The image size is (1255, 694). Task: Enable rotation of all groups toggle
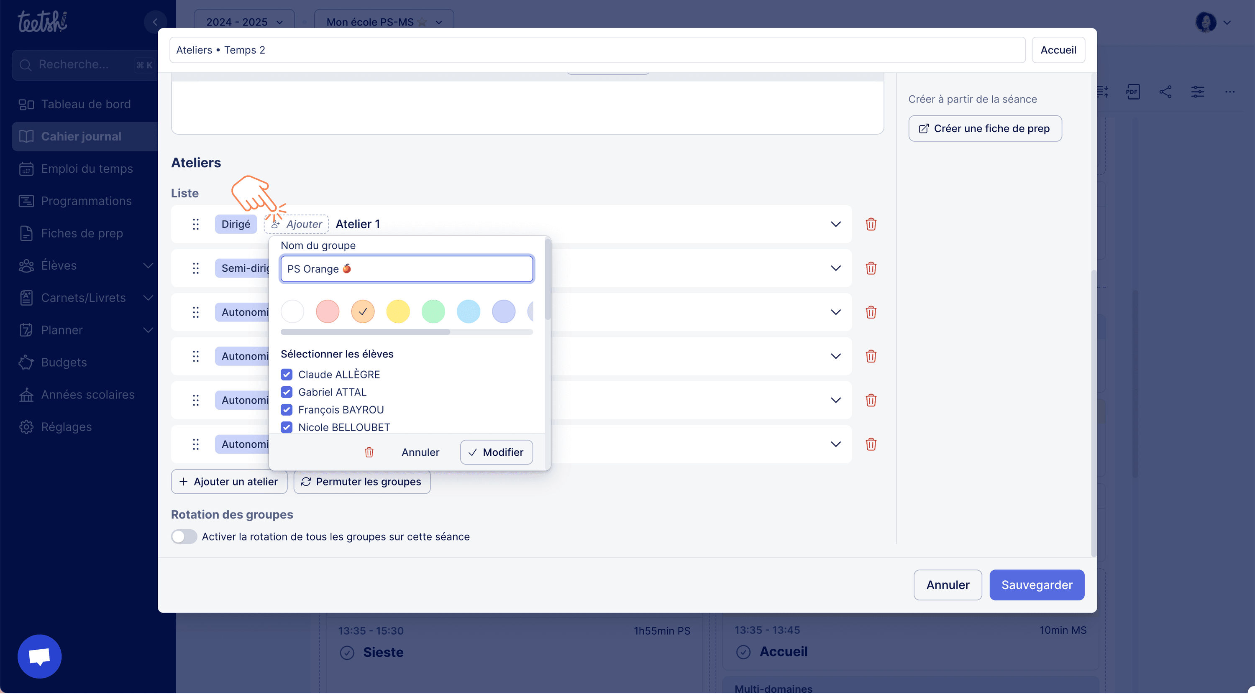click(x=184, y=536)
